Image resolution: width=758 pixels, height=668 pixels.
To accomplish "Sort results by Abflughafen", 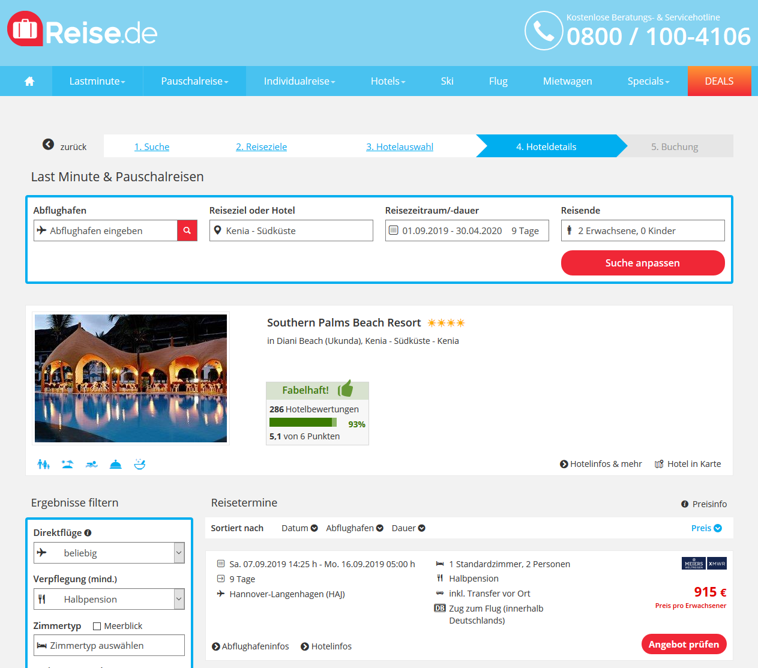I will 355,528.
